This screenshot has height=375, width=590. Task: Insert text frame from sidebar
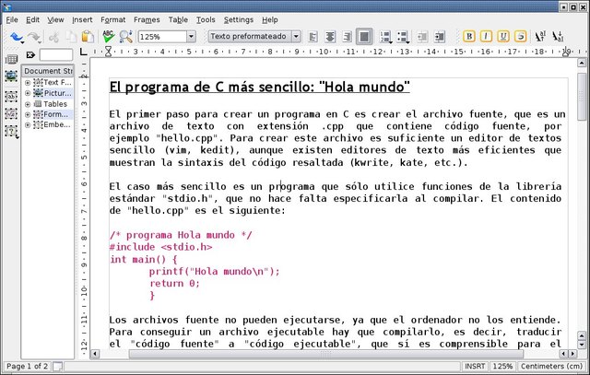11,97
